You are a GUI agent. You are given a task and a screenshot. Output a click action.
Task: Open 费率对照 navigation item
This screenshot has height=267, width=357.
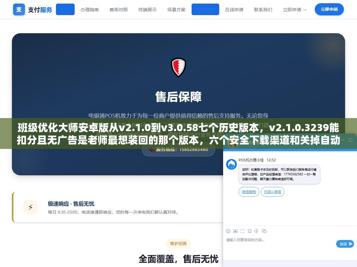(118, 9)
